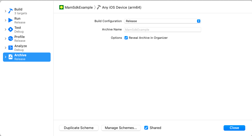The image size is (252, 136).
Task: Click the blue Close button
Action: (234, 128)
